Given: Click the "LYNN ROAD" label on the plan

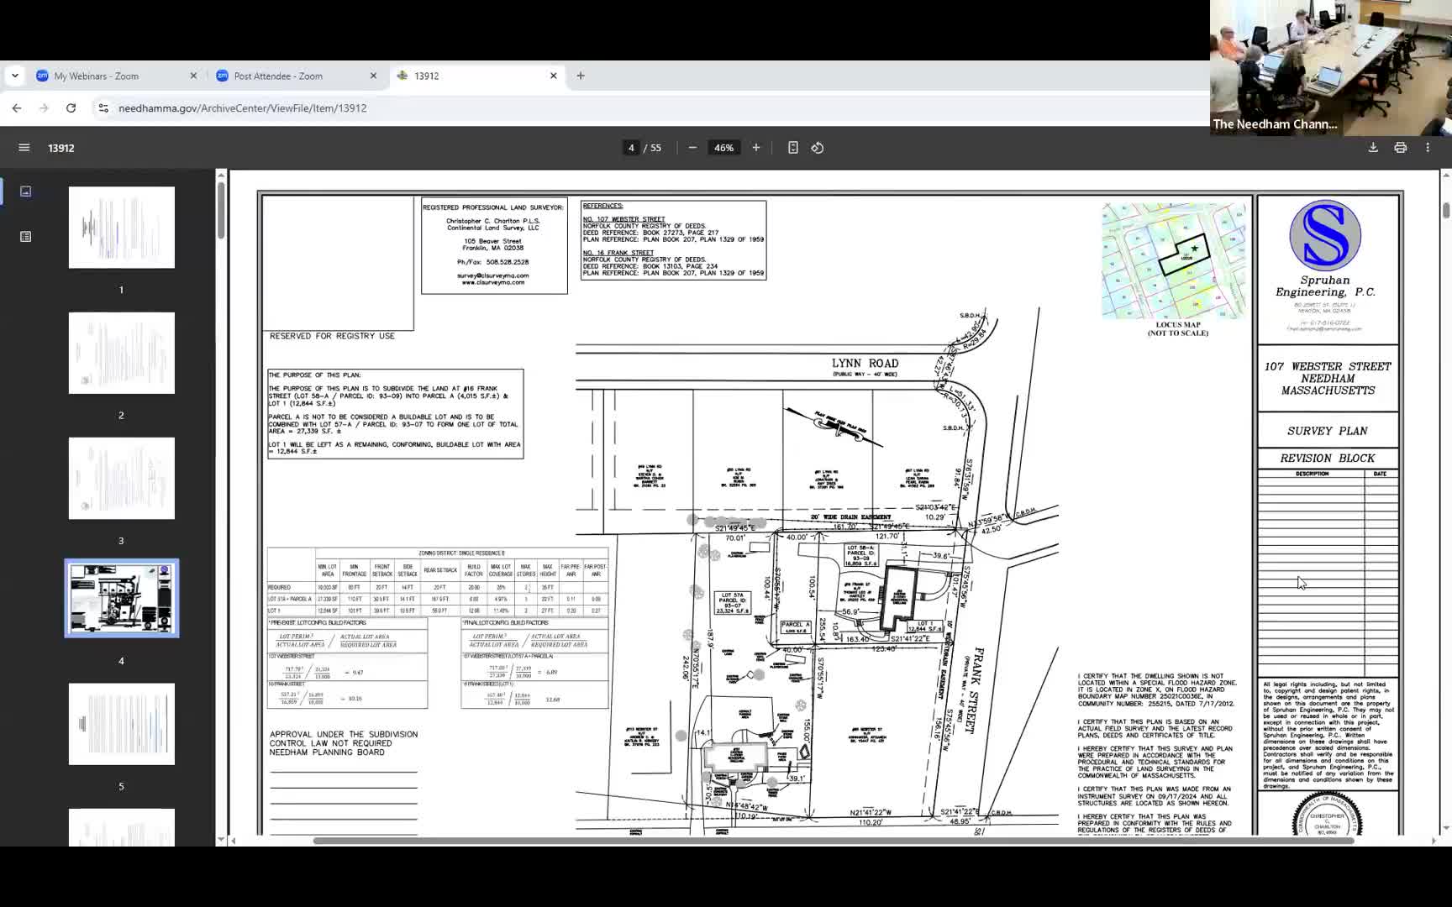Looking at the screenshot, I should (865, 364).
